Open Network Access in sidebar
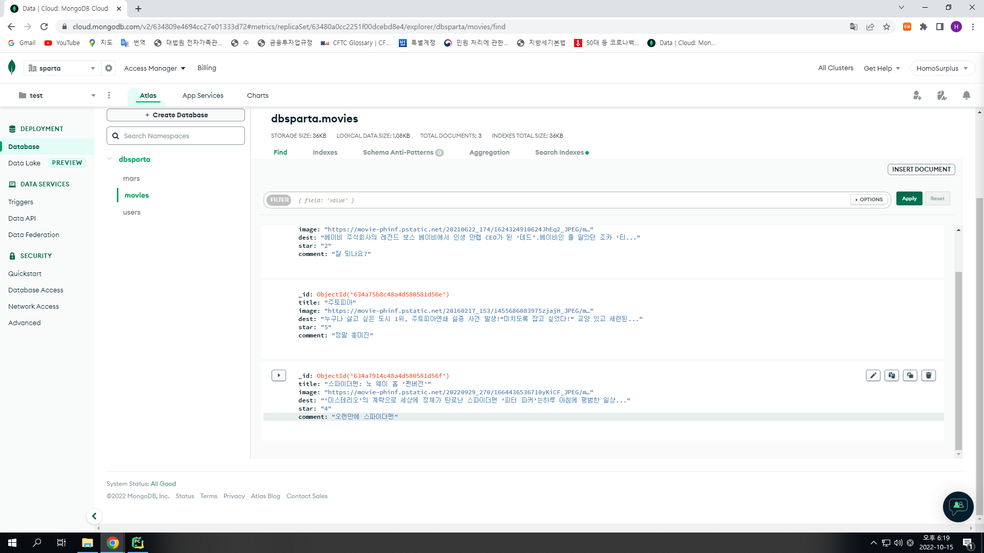The image size is (984, 553). coord(33,306)
